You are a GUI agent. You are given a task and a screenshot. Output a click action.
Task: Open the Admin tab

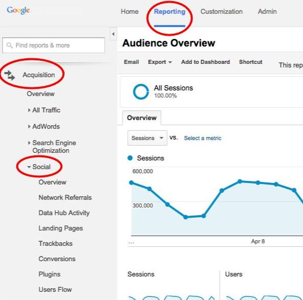(267, 12)
